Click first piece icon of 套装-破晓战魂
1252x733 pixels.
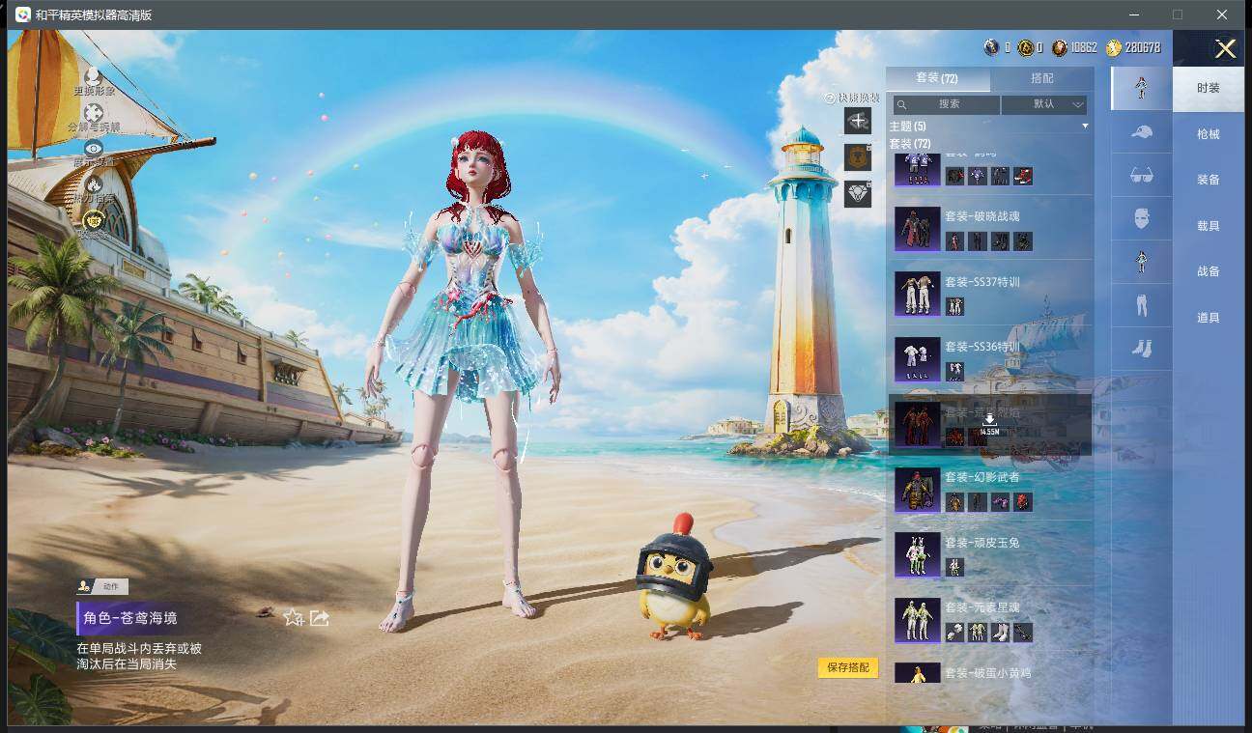954,241
